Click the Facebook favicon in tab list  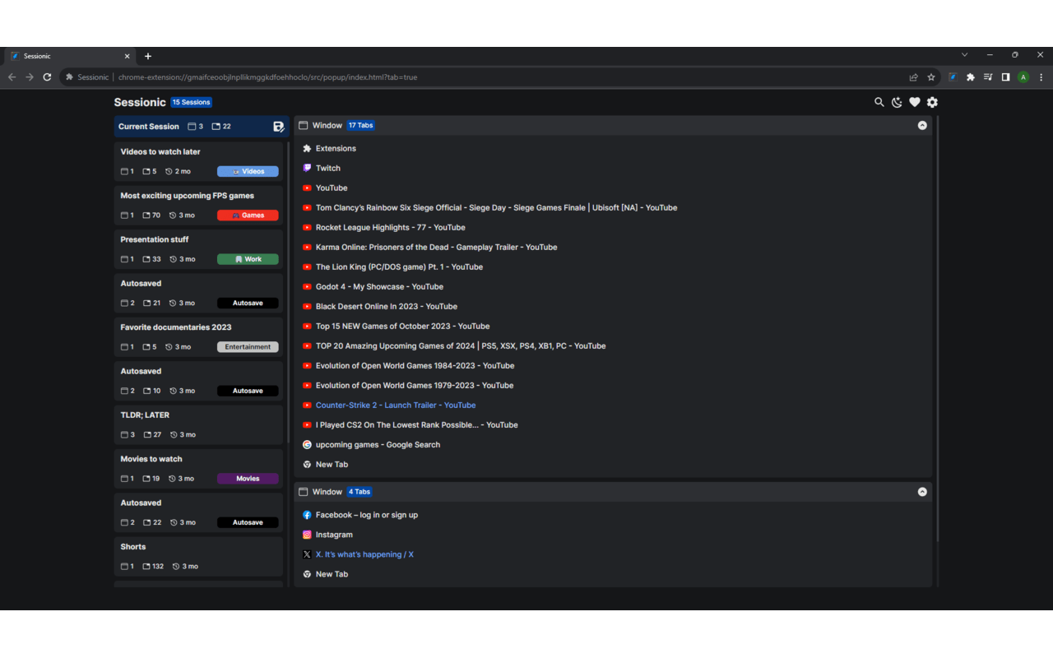click(x=307, y=515)
